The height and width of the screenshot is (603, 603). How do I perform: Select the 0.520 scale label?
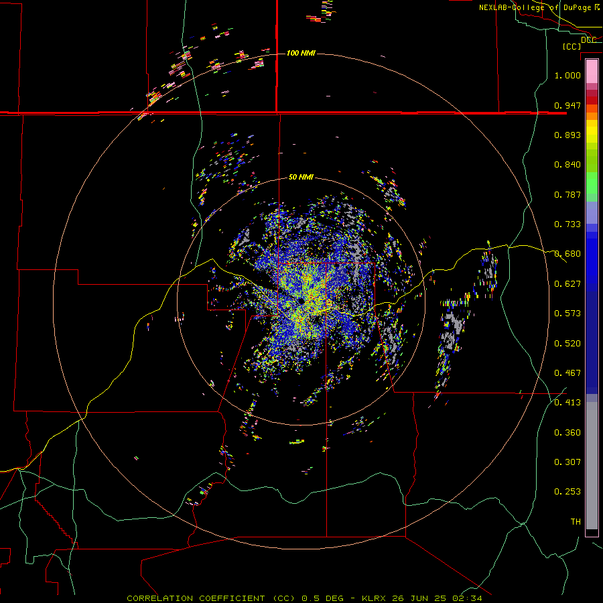coord(567,343)
